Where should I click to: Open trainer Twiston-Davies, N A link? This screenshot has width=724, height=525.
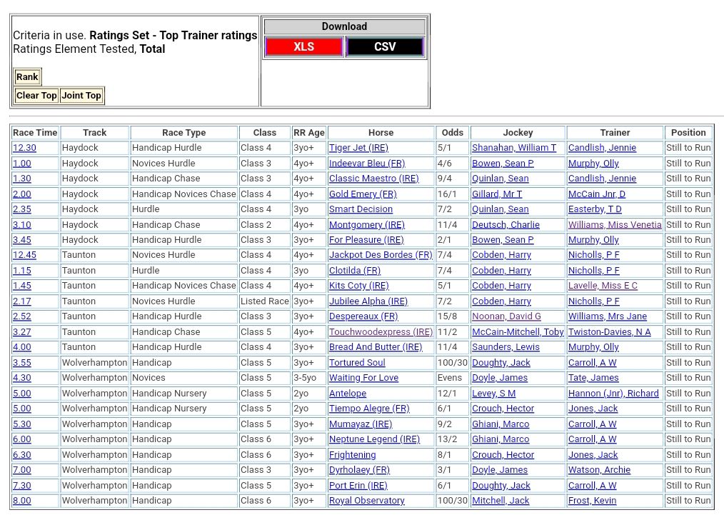click(x=609, y=332)
